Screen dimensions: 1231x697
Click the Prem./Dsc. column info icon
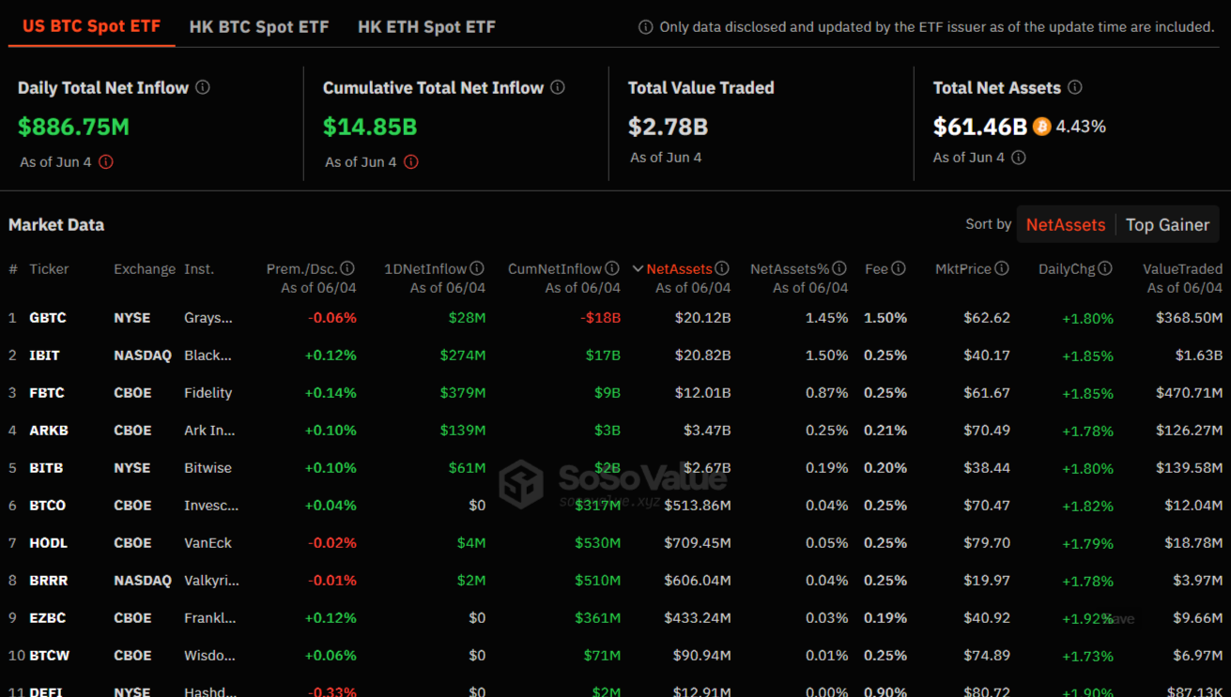pyautogui.click(x=347, y=268)
